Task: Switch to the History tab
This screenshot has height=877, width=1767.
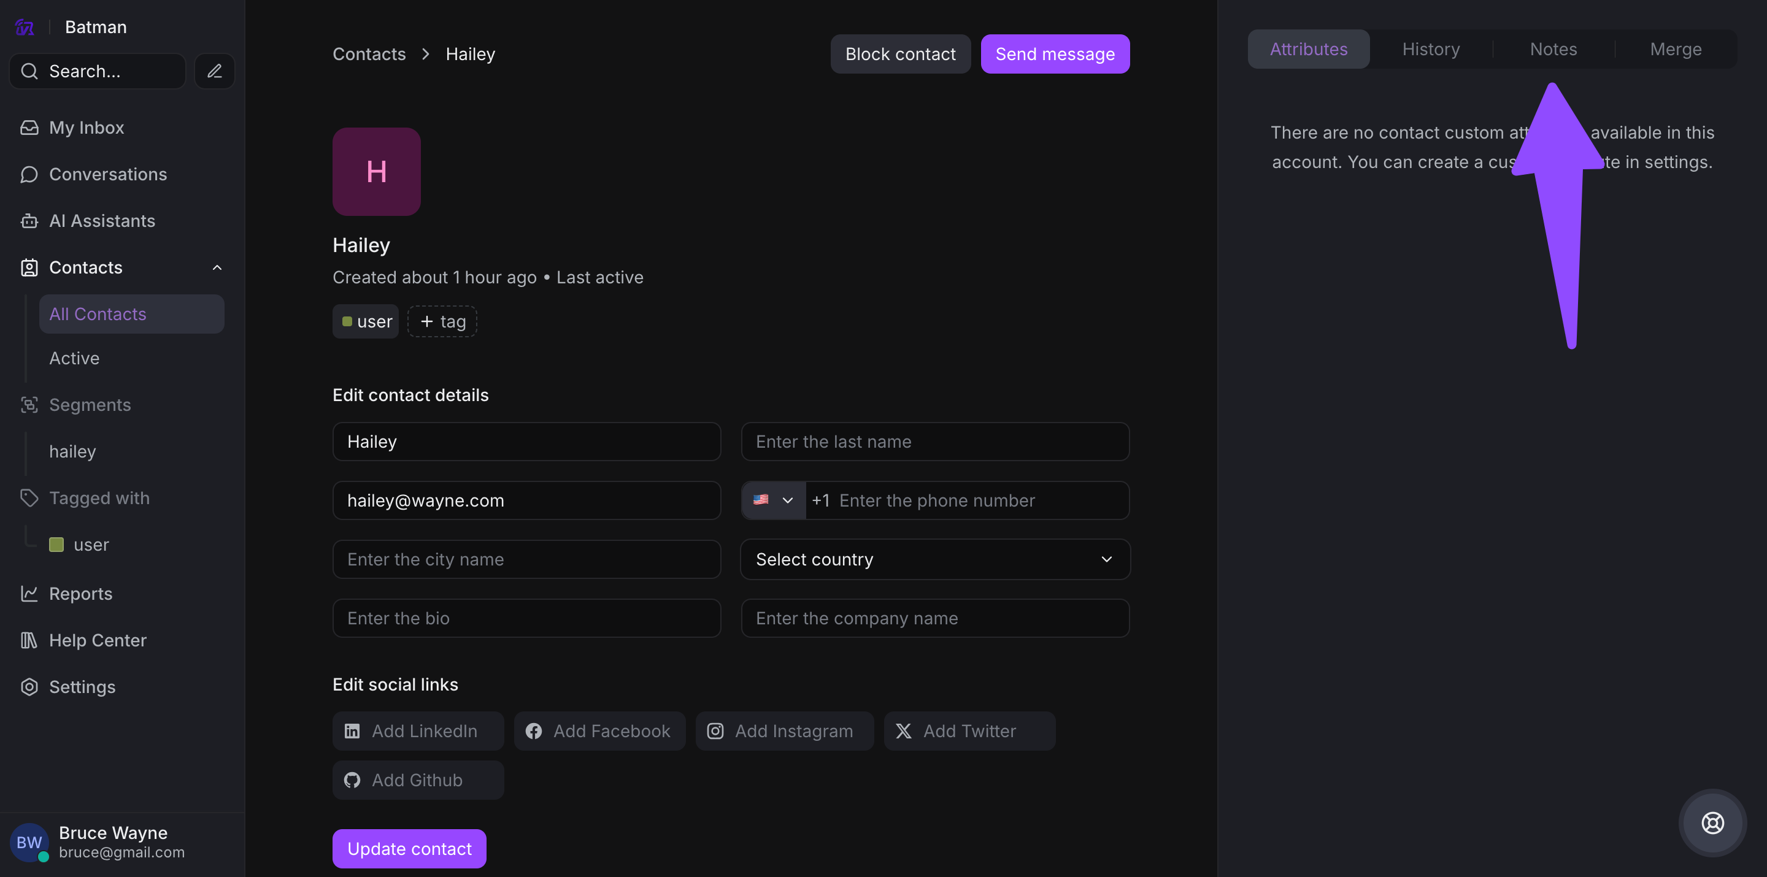Action: [x=1430, y=50]
